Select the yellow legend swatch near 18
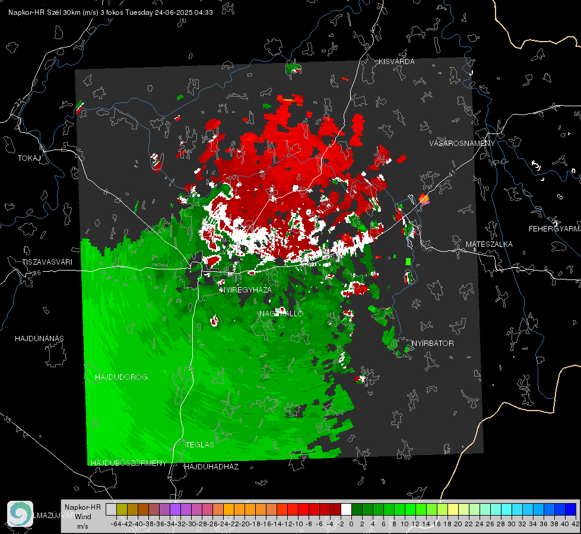The width and height of the screenshot is (581, 534). pos(453,509)
